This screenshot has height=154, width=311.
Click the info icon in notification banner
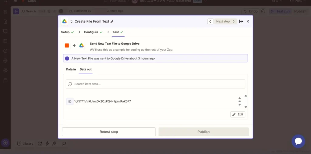click(x=67, y=58)
